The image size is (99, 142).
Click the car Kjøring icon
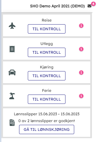12,72
